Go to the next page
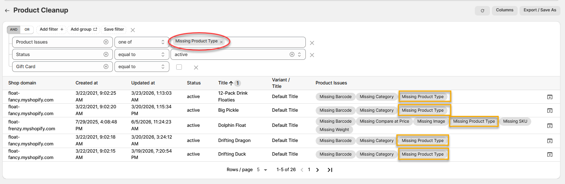This screenshot has width=565, height=184. click(x=318, y=170)
